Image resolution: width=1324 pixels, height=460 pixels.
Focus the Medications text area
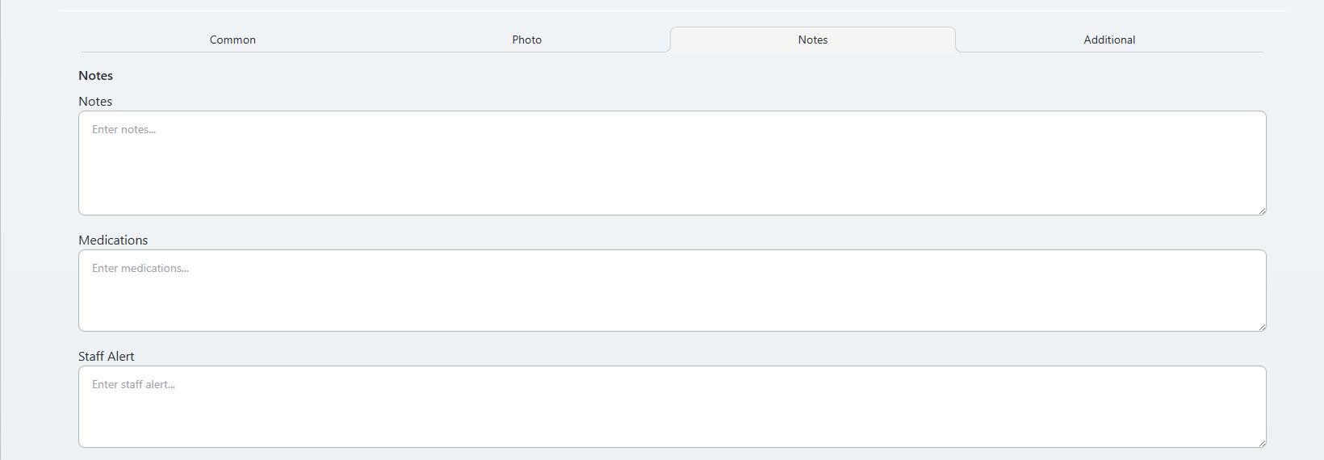tap(672, 291)
